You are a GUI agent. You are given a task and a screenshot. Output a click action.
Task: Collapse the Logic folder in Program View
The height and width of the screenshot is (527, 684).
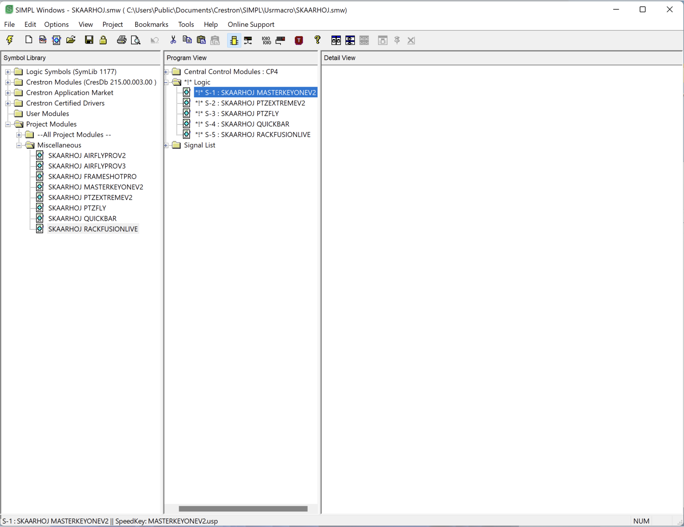tap(166, 82)
